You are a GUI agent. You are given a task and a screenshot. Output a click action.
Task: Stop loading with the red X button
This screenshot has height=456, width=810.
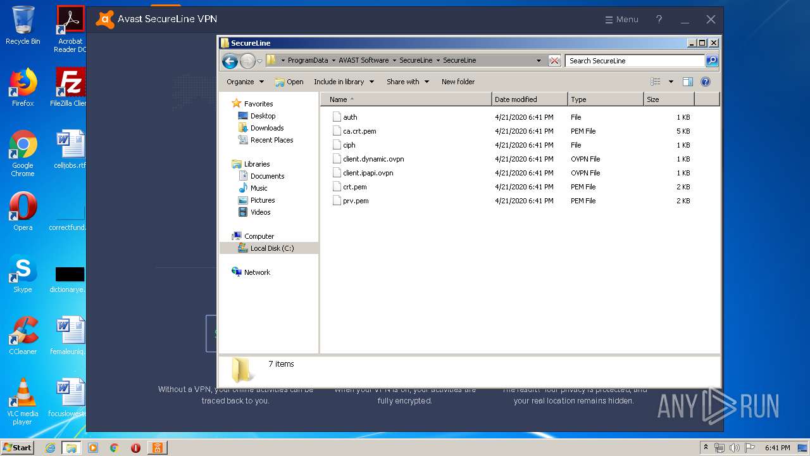(554, 61)
